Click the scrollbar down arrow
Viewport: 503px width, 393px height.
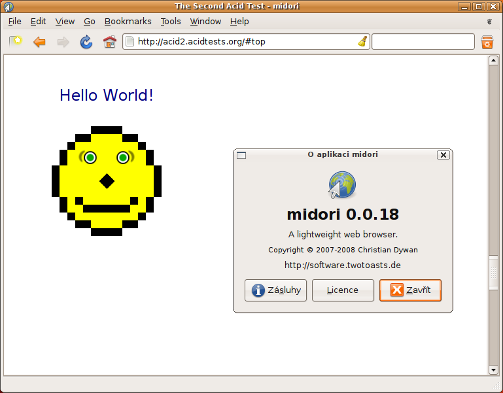tap(493, 370)
